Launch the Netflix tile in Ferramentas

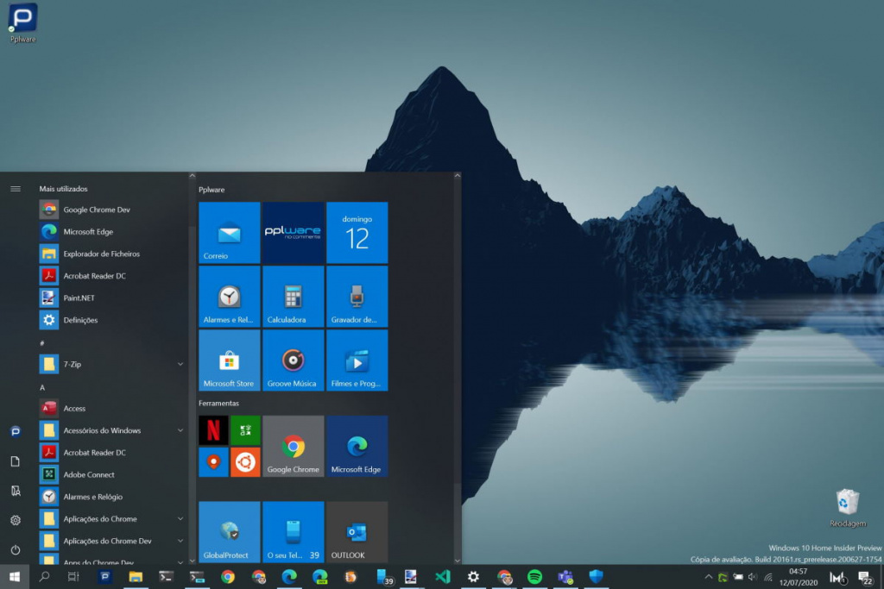[213, 429]
